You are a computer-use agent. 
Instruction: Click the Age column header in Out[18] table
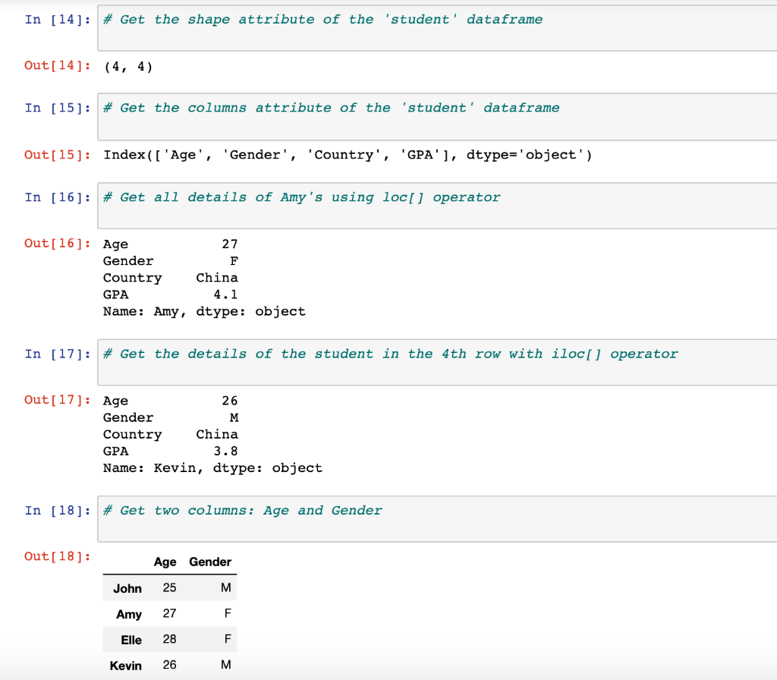coord(165,562)
